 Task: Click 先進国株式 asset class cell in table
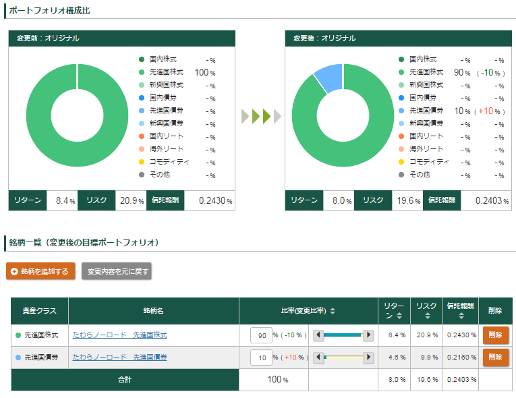(x=40, y=335)
